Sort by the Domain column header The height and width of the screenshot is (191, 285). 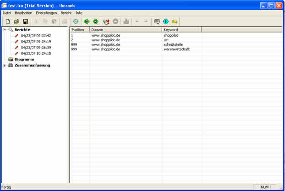126,30
